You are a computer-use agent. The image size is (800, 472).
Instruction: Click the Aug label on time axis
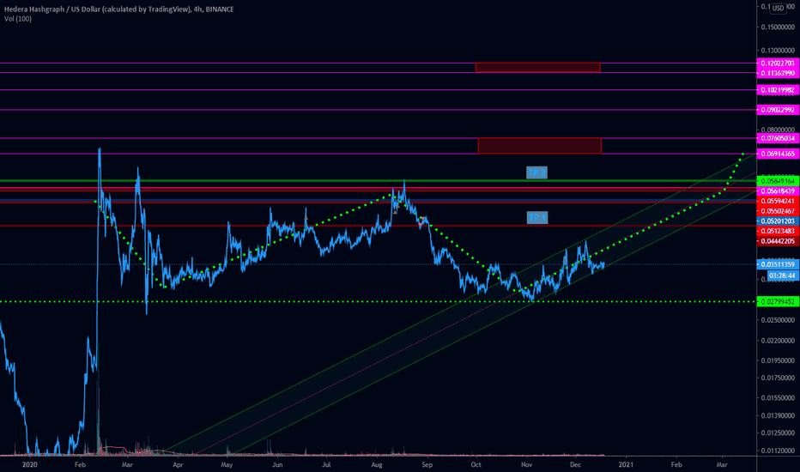tap(377, 464)
